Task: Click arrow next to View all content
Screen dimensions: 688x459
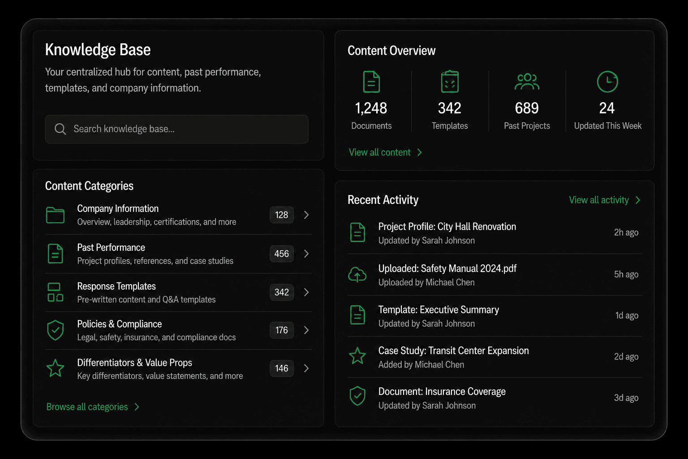Action: (420, 152)
